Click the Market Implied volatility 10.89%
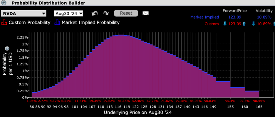Screen dimensions: 275x117 (x=264, y=17)
